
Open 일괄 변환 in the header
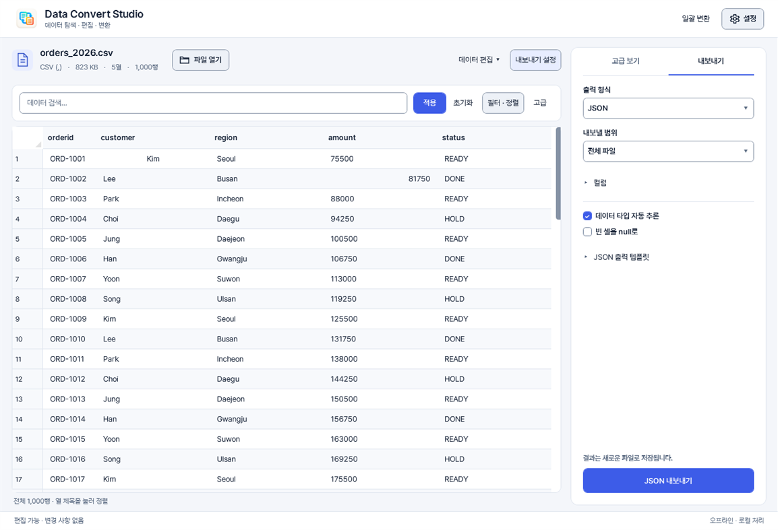coord(696,19)
